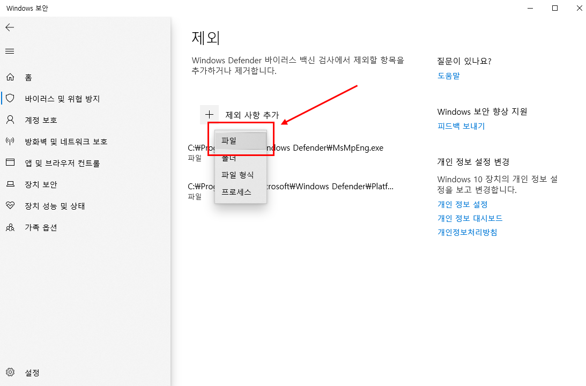Open the 개인정보처리방침 link
The image size is (586, 386).
click(x=468, y=233)
